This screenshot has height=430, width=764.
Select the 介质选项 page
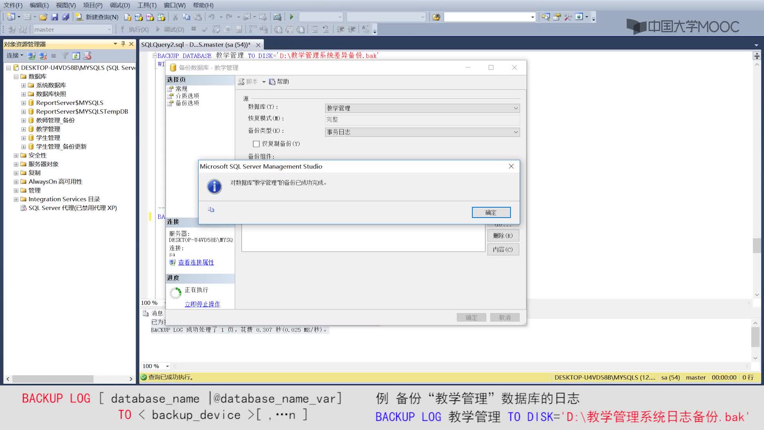(x=187, y=96)
